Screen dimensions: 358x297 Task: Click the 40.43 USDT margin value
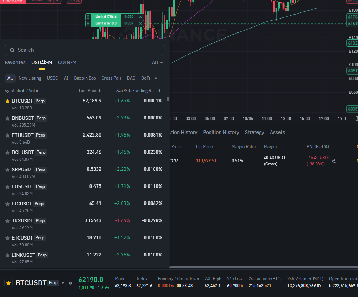tap(275, 158)
